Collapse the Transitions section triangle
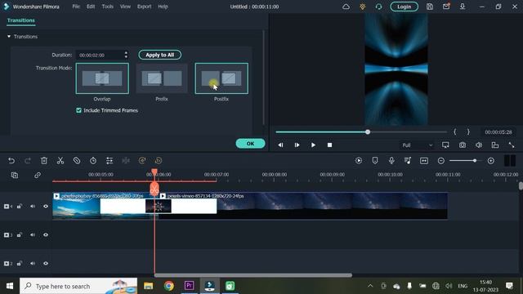The height and width of the screenshot is (294, 523). click(9, 36)
